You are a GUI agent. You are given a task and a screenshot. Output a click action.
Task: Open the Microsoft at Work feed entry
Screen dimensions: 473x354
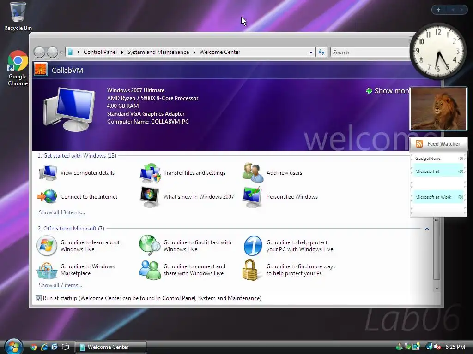pyautogui.click(x=439, y=197)
